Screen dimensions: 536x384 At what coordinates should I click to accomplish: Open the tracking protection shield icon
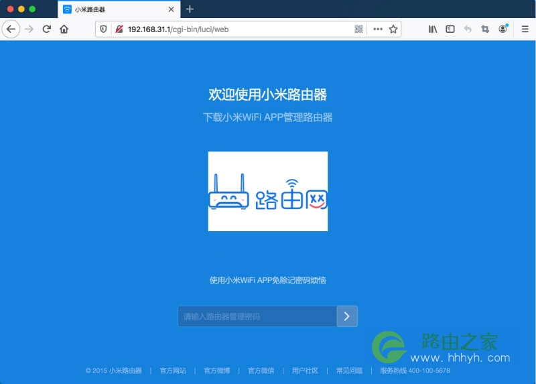click(103, 29)
